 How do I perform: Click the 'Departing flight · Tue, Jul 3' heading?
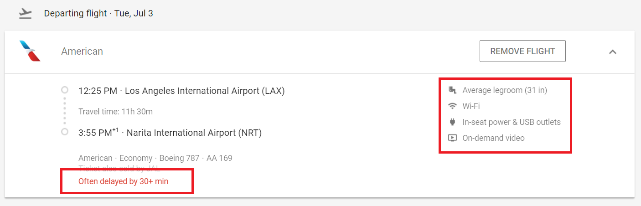click(x=98, y=13)
